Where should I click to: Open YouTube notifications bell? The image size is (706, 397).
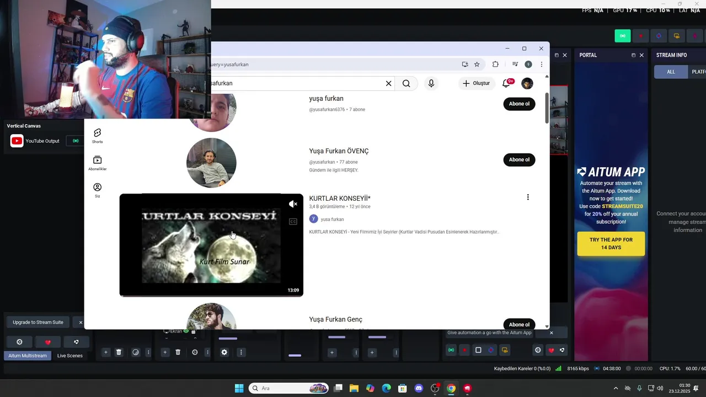point(506,83)
